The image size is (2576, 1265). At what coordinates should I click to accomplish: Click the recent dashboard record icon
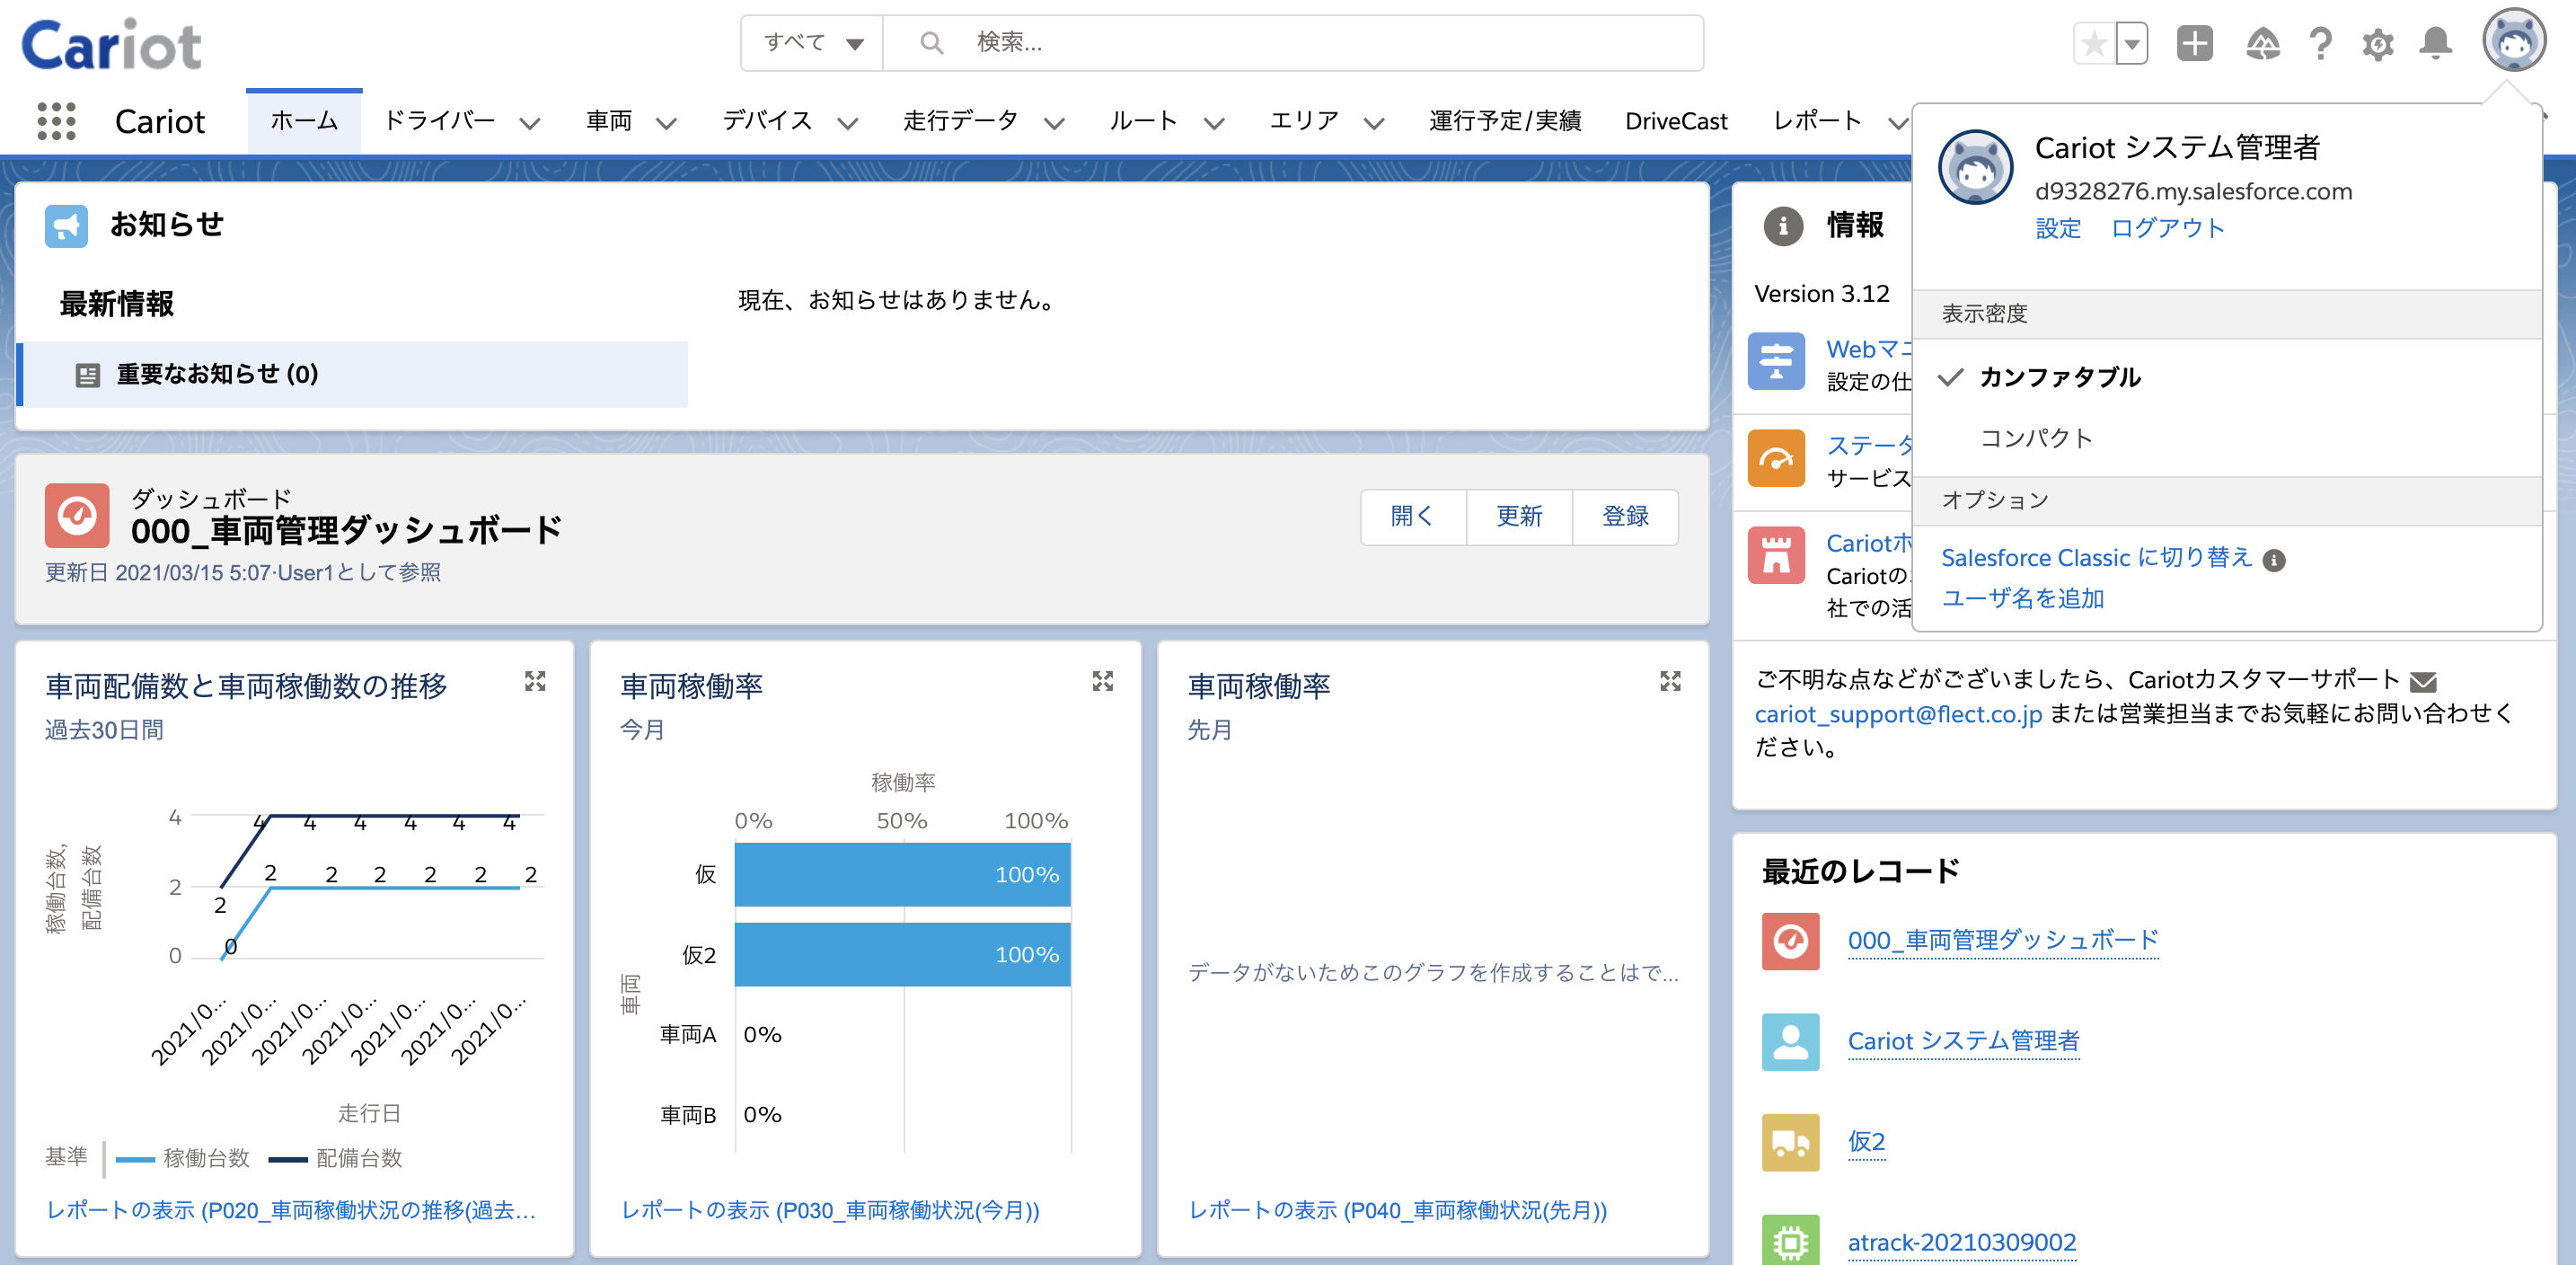(1790, 941)
